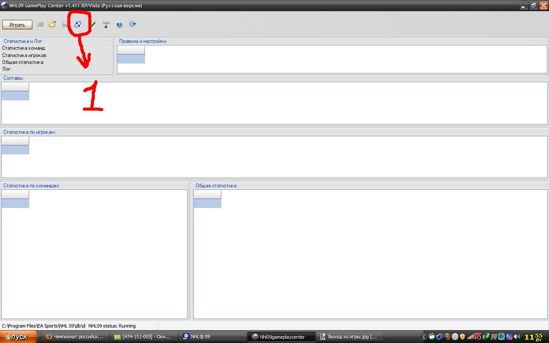Open help with the blue question icon
Image resolution: width=549 pixels, height=343 pixels.
(x=119, y=24)
